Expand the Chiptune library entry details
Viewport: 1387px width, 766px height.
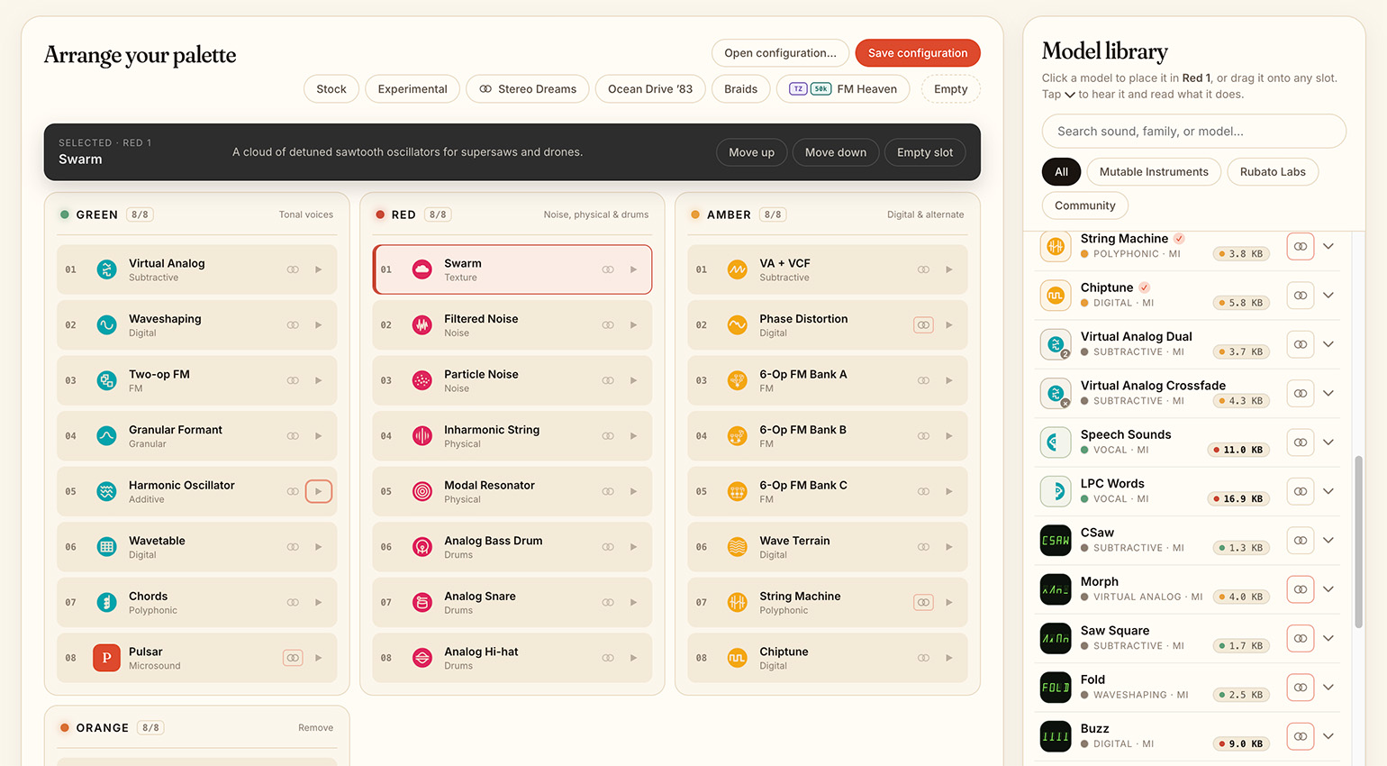pyautogui.click(x=1328, y=296)
